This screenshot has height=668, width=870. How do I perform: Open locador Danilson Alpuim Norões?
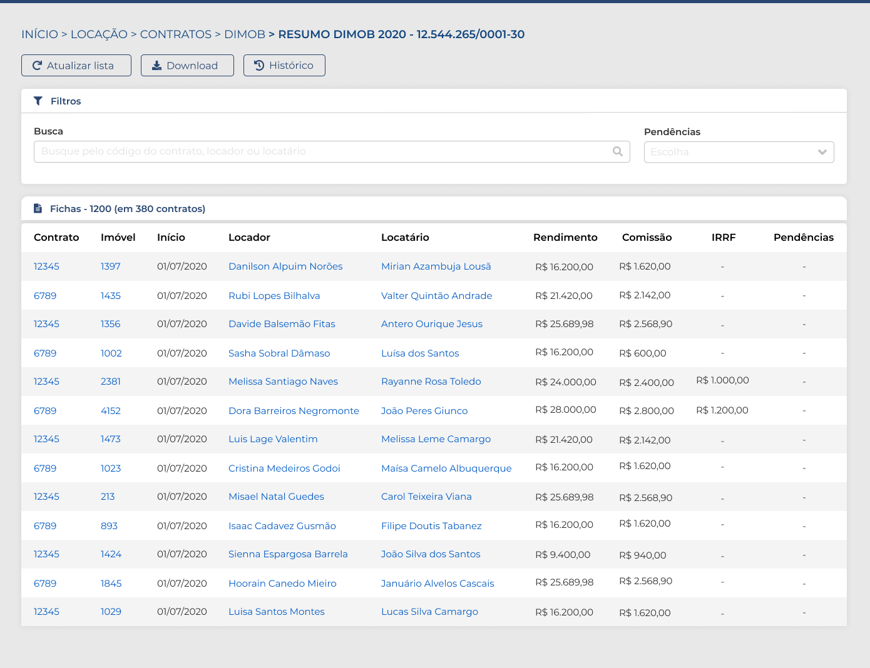click(x=285, y=266)
